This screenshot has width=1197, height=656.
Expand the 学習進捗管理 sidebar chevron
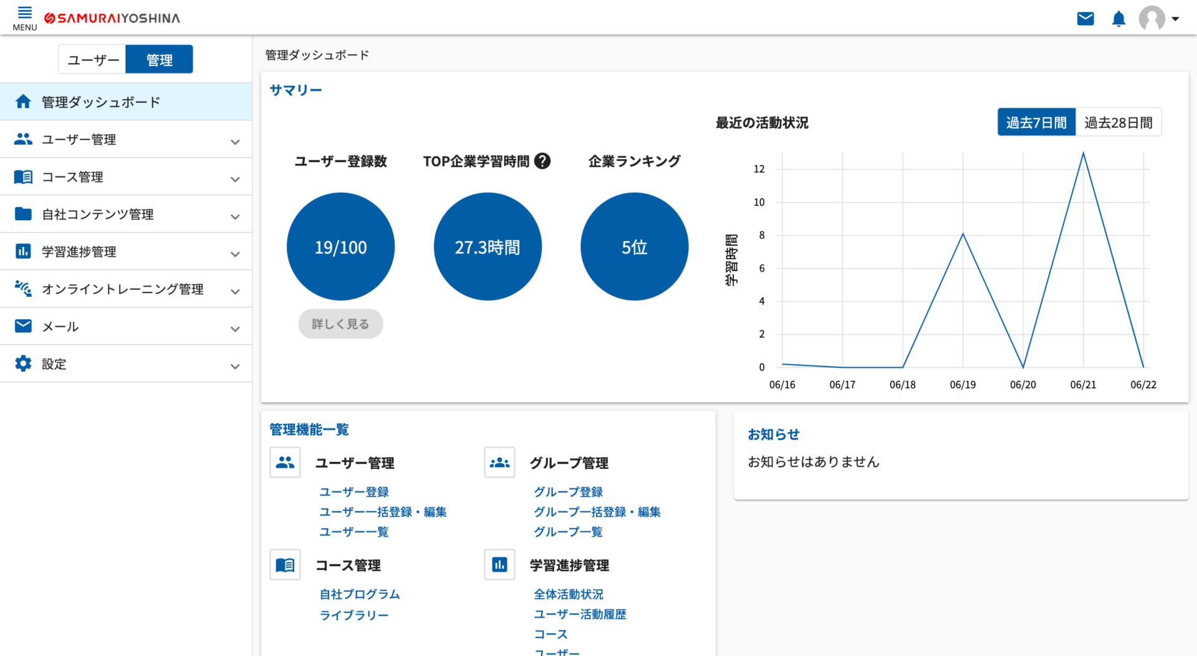[235, 254]
